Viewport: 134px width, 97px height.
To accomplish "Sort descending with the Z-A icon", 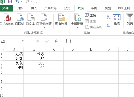I will point(109,25).
